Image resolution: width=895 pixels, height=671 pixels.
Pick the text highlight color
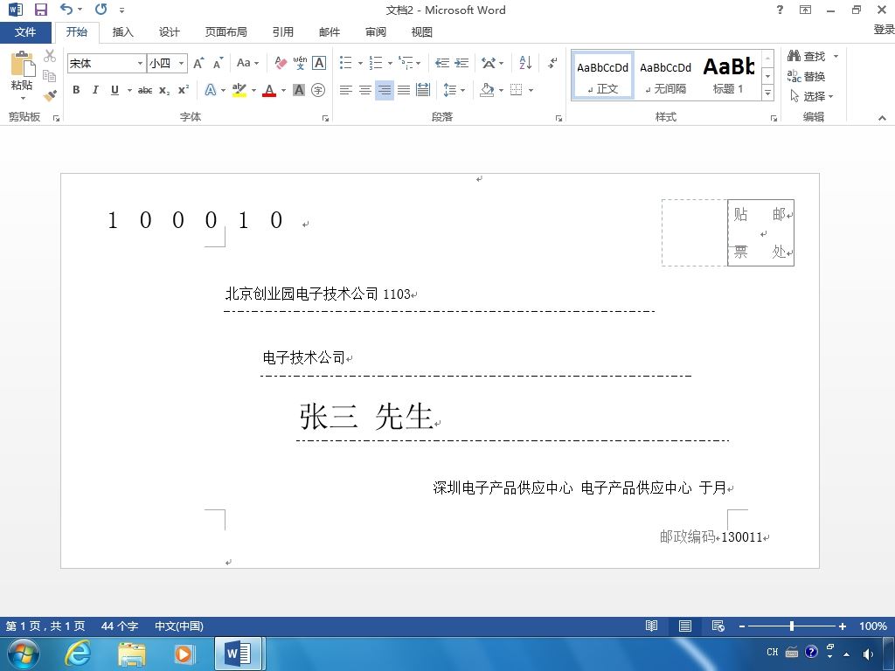pos(239,90)
